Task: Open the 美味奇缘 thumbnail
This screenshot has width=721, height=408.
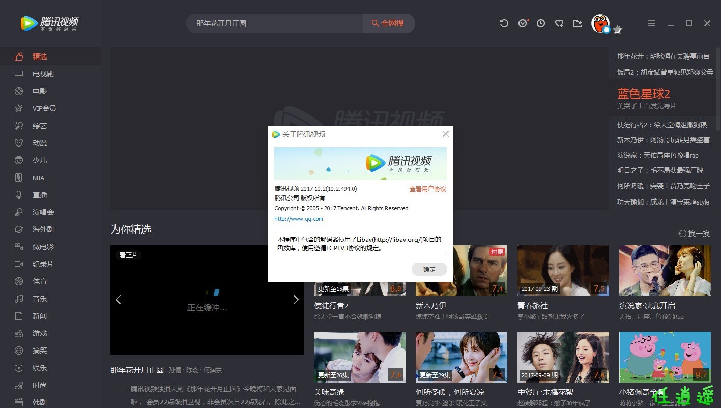Action: (x=360, y=357)
